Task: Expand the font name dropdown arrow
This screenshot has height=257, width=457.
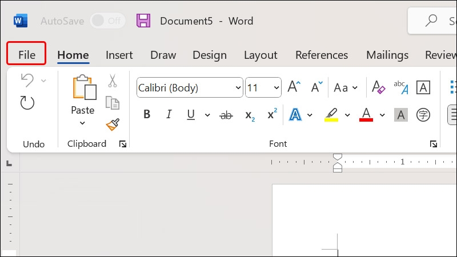Action: [x=238, y=87]
